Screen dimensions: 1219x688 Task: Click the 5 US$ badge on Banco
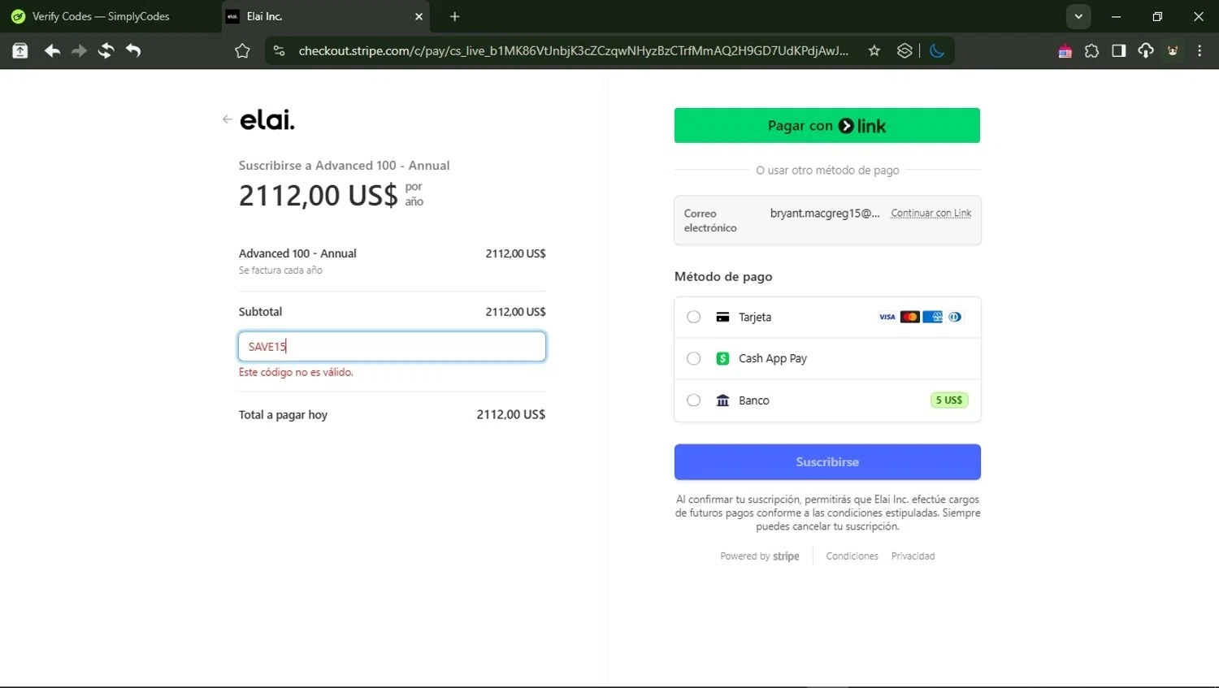point(948,400)
